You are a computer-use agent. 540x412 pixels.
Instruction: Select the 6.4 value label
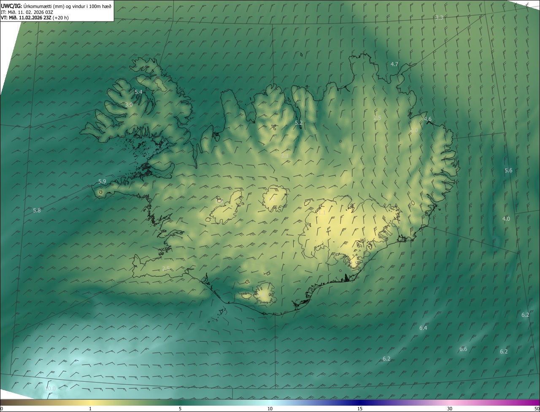[x=423, y=328]
